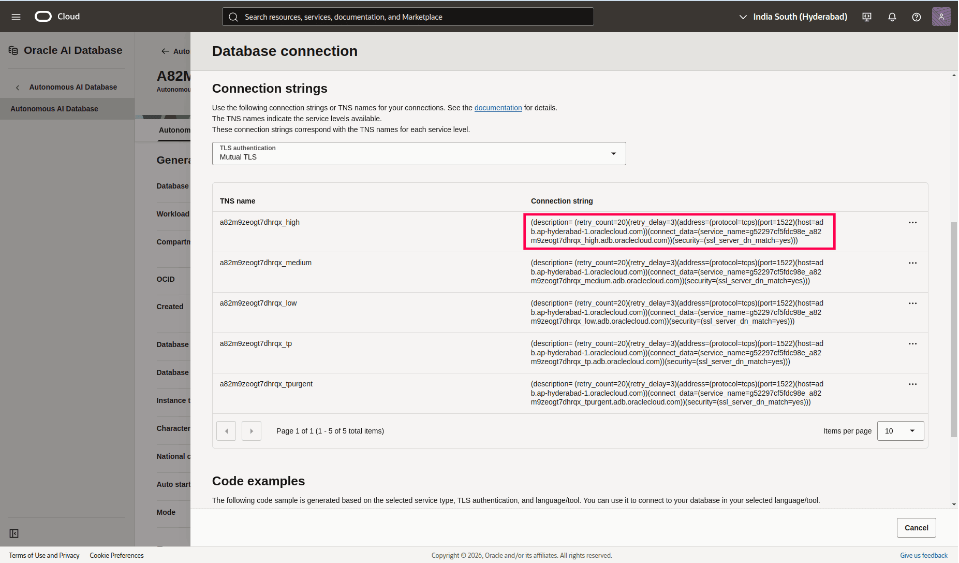Viewport: 959px width, 563px height.
Task: Select the a82m9zeogt7dhrqx_medium TNS name
Action: 265,263
